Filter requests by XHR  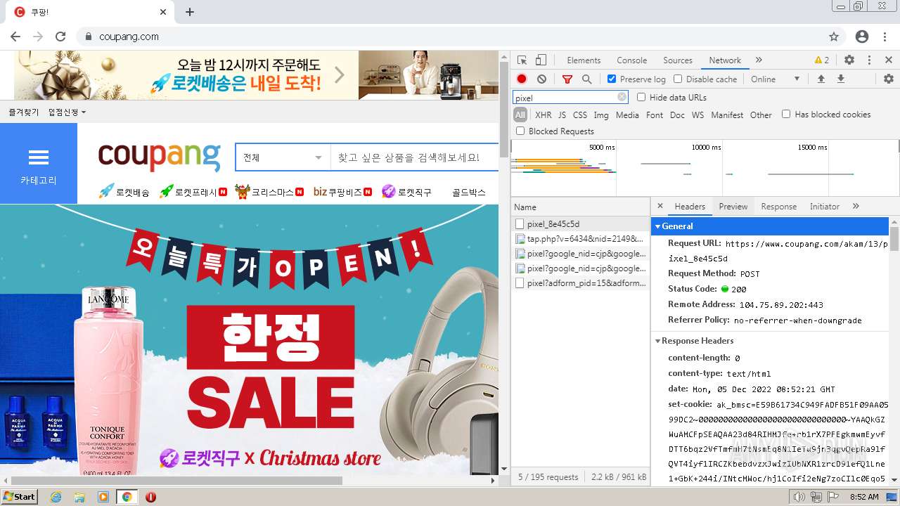pyautogui.click(x=543, y=115)
